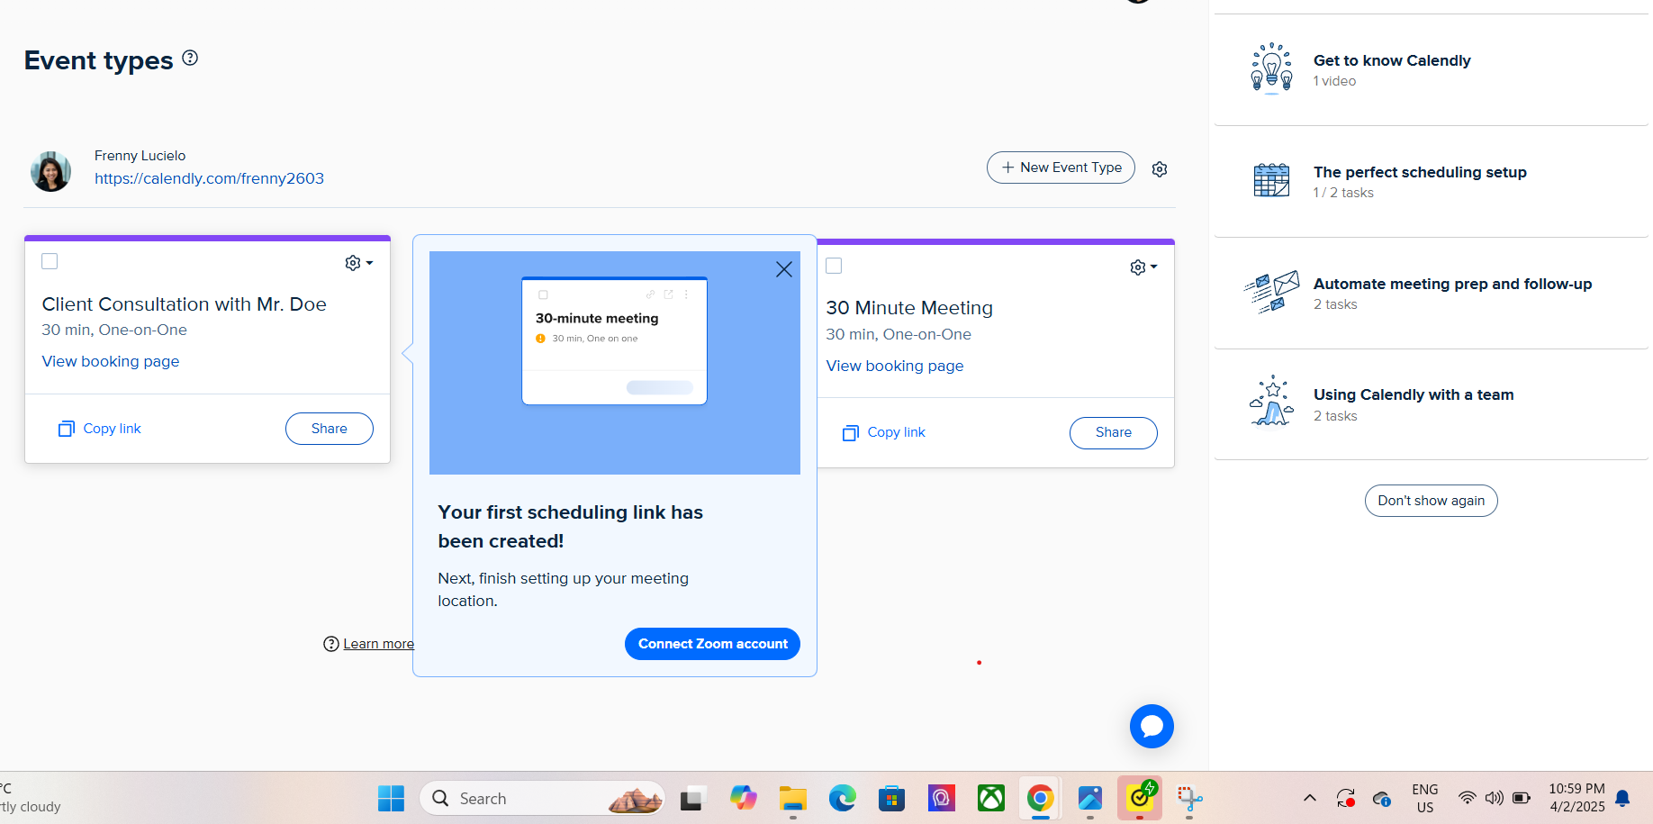Copy link for Client Consultation event

100,429
